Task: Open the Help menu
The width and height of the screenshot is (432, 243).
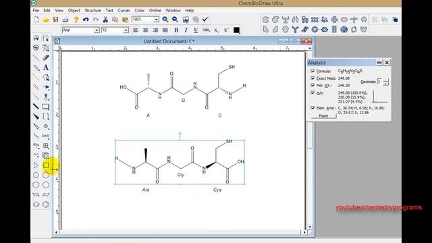Action: [189, 10]
